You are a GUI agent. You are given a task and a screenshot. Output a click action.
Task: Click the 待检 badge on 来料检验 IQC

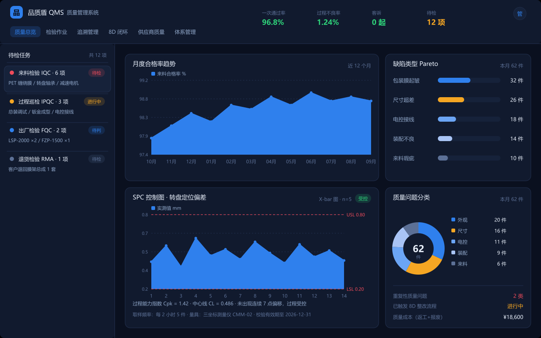click(96, 73)
